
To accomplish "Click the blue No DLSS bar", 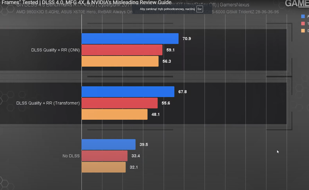I will point(108,145).
